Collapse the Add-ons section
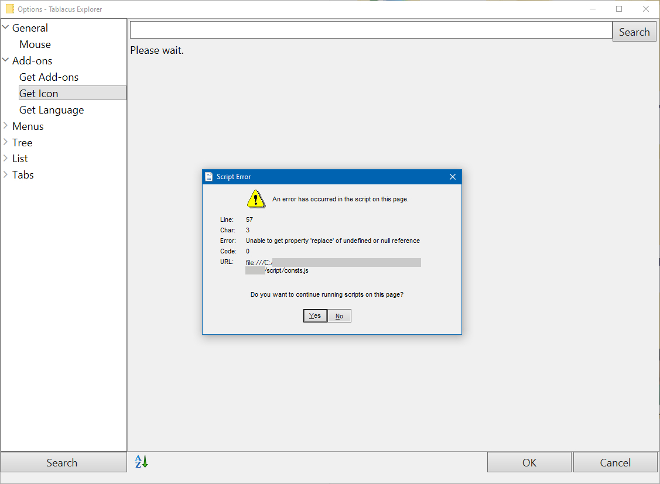Image resolution: width=660 pixels, height=484 pixels. click(6, 60)
